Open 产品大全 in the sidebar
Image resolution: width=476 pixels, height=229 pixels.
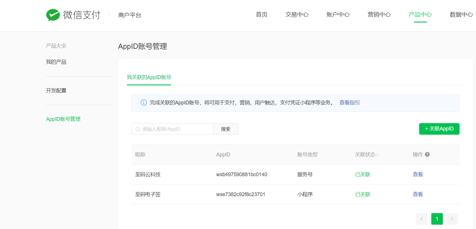coord(56,46)
